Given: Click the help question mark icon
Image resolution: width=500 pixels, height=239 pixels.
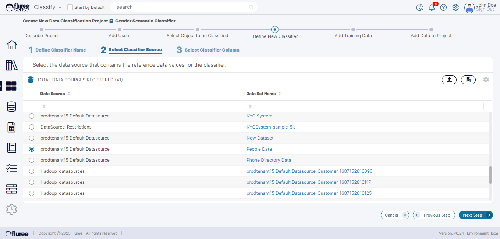Looking at the screenshot, I should [x=443, y=7].
